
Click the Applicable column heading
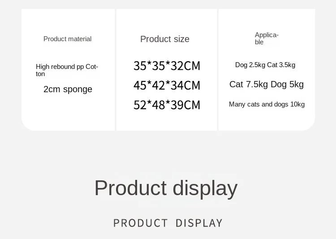click(x=267, y=38)
